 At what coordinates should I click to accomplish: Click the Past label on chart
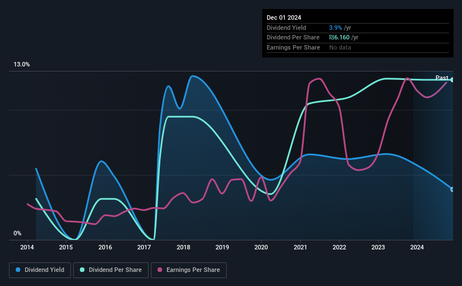coord(442,78)
